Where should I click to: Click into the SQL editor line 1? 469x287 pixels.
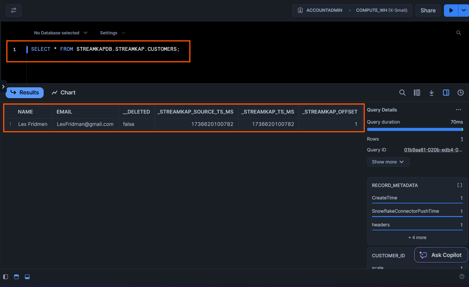(x=105, y=49)
